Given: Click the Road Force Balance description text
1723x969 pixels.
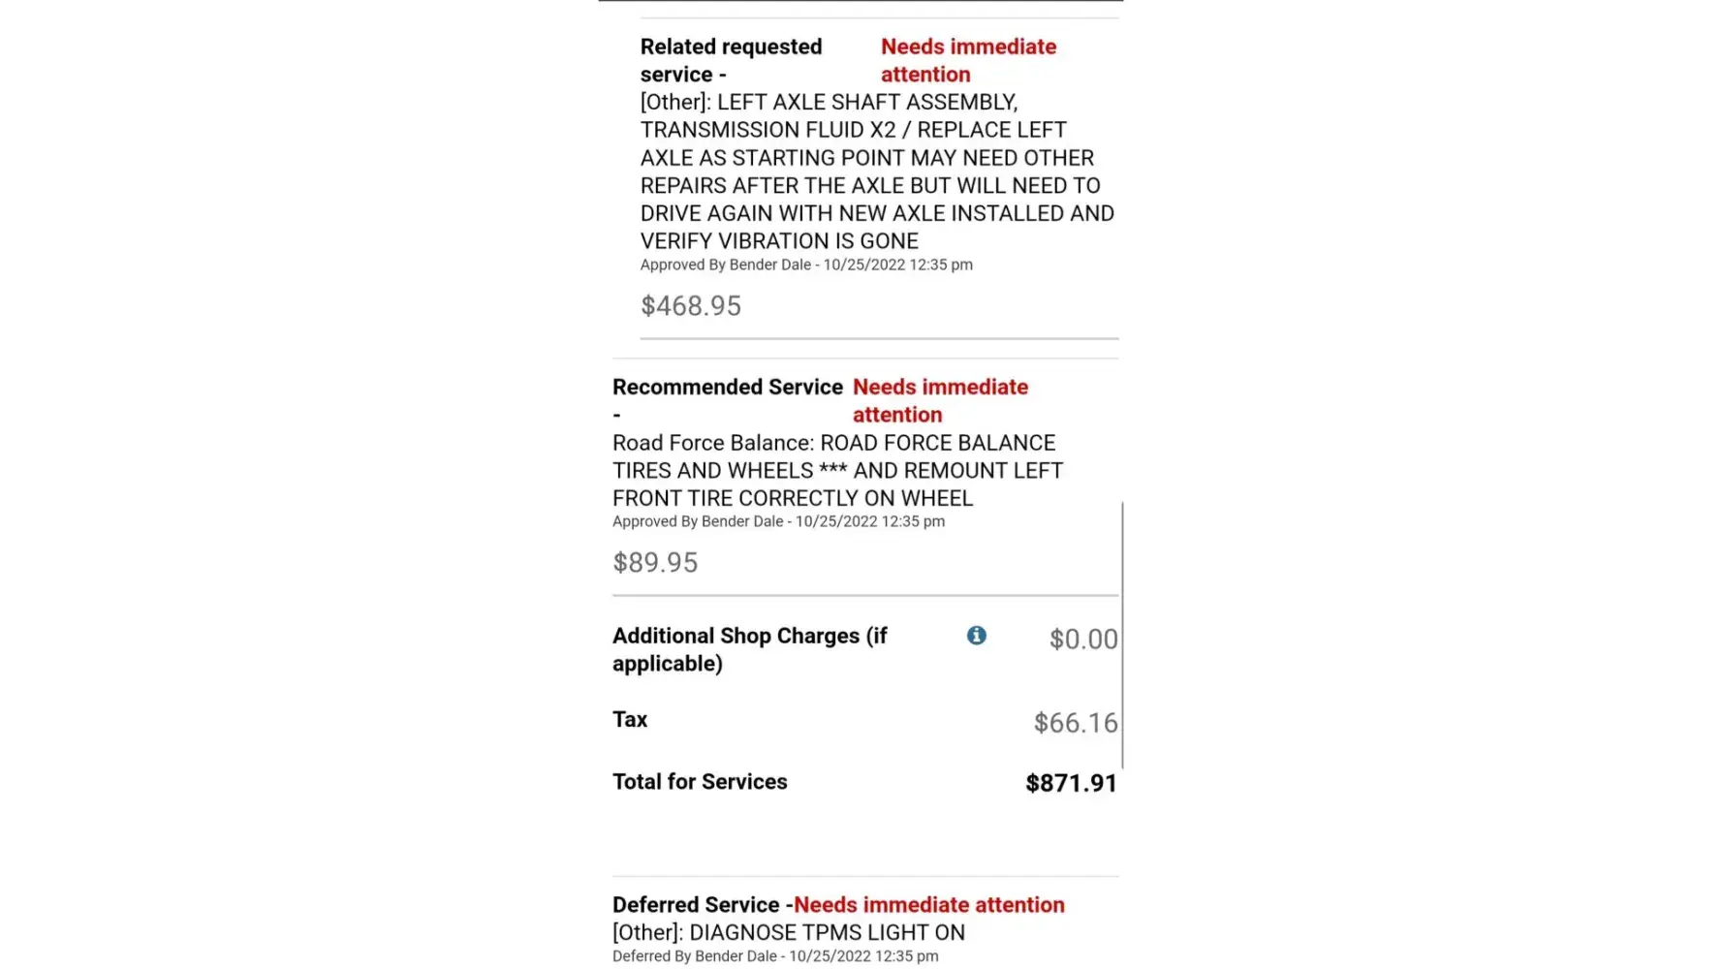Looking at the screenshot, I should [x=837, y=470].
